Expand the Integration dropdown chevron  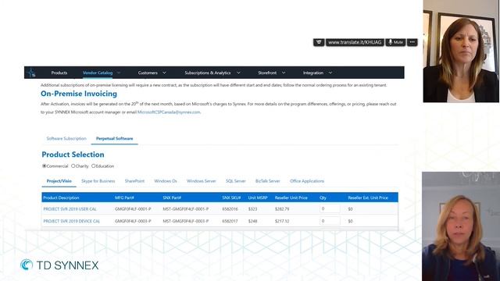point(330,73)
